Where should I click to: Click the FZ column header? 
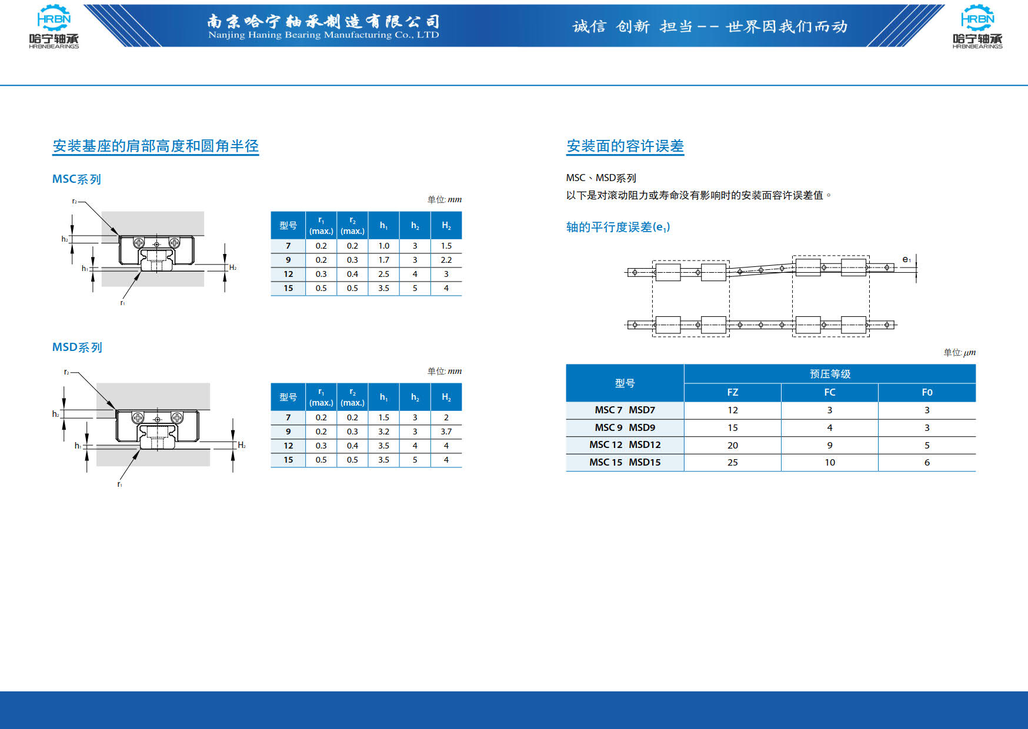733,393
